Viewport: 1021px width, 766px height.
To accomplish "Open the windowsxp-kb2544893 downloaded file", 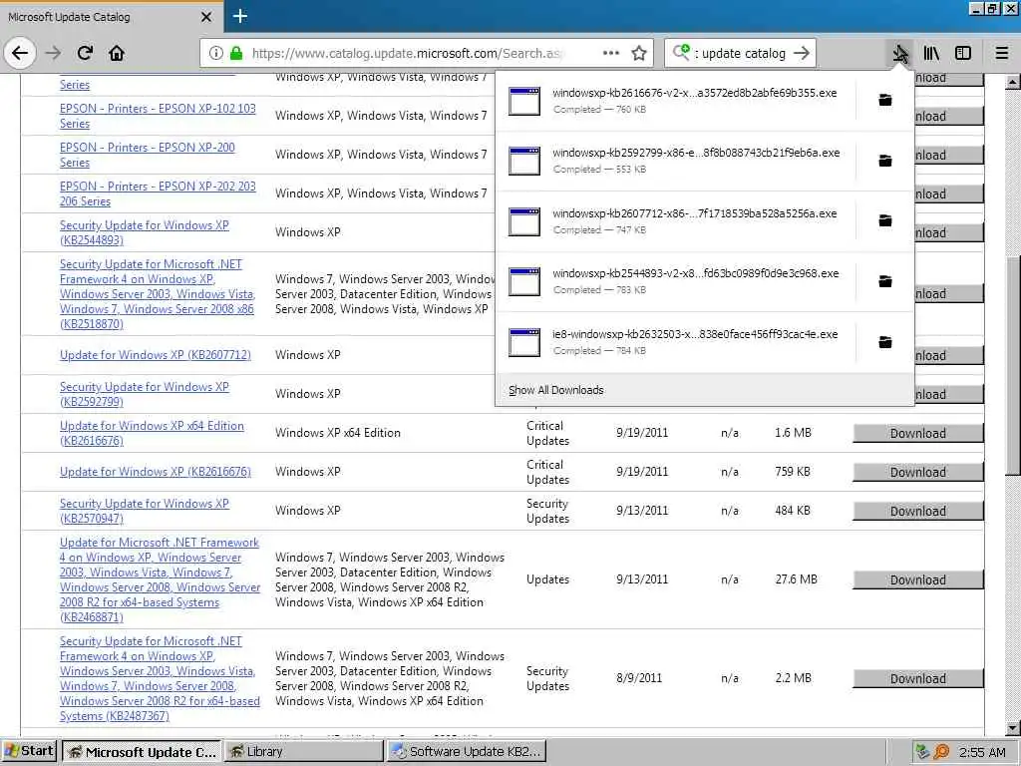I will coord(677,281).
